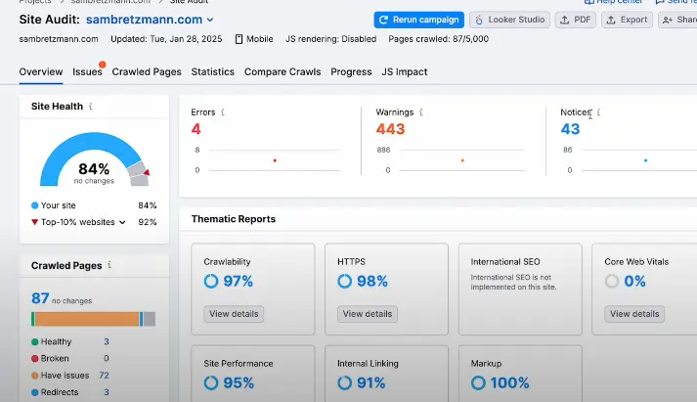Viewport: 697px width, 402px height.
Task: Click the red dot on Errors chart
Action: point(275,160)
